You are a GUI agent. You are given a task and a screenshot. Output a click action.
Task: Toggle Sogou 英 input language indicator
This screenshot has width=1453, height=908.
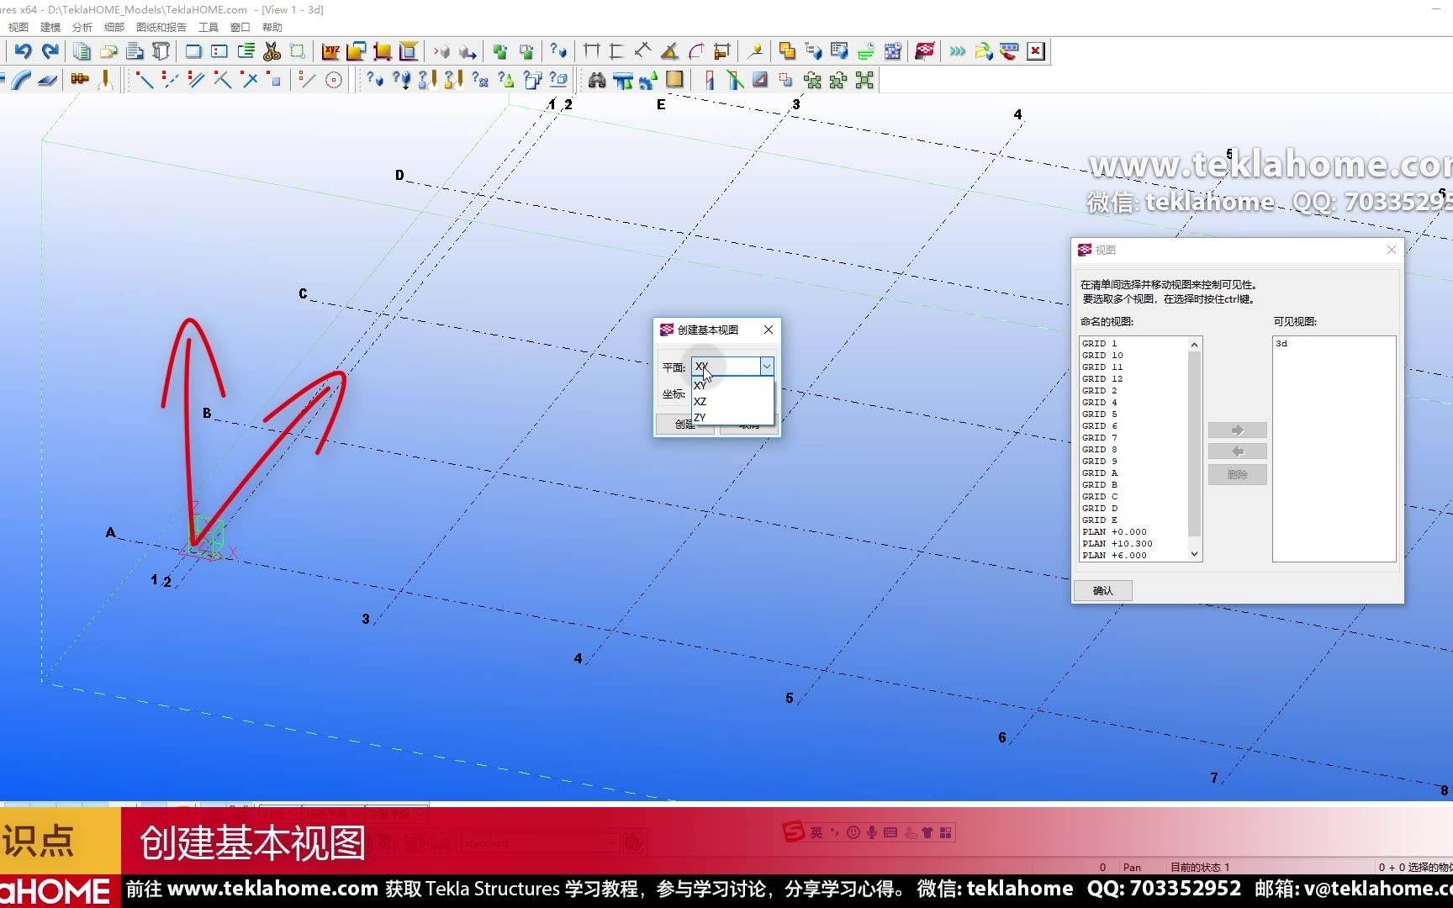pos(816,832)
